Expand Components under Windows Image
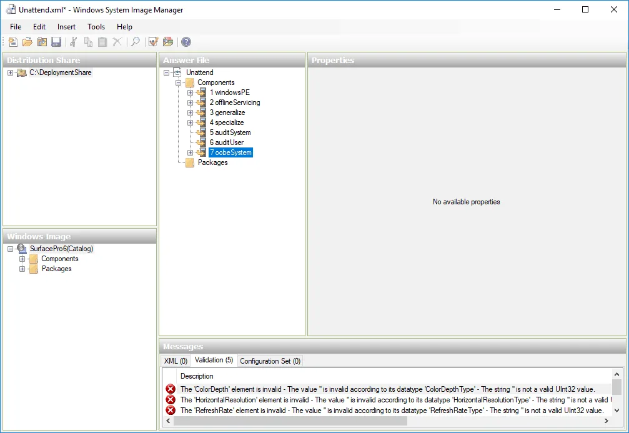Screen dimensions: 629x433 pos(22,259)
